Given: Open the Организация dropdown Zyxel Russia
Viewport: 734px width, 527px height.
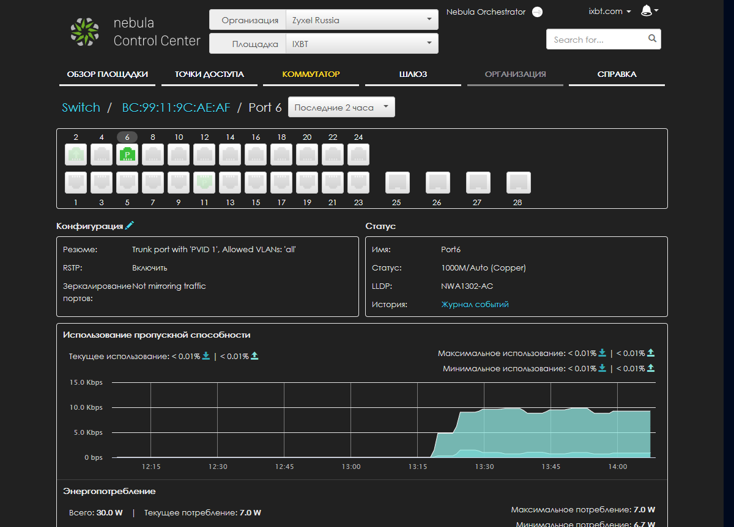Looking at the screenshot, I should point(361,20).
